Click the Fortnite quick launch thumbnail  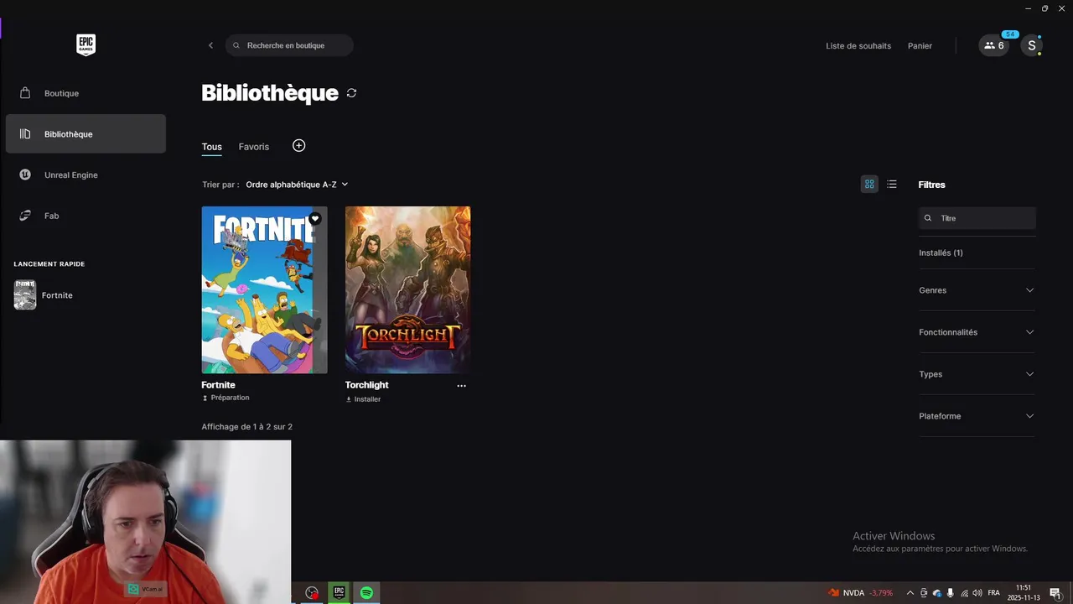[x=25, y=295]
